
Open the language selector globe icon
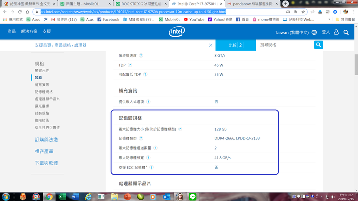coord(314,32)
